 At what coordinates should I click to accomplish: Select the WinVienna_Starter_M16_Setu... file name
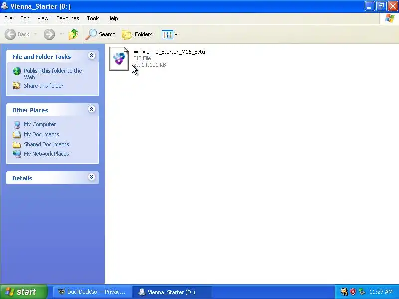pos(172,52)
